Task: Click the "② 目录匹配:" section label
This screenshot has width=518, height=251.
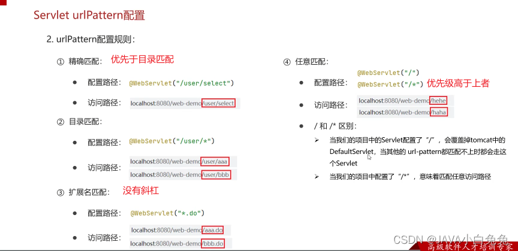Action: 80,122
